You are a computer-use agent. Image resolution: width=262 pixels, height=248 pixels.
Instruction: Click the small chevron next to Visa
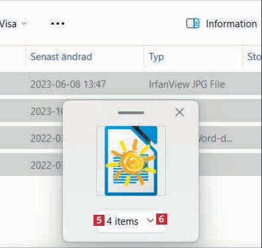pyautogui.click(x=24, y=23)
